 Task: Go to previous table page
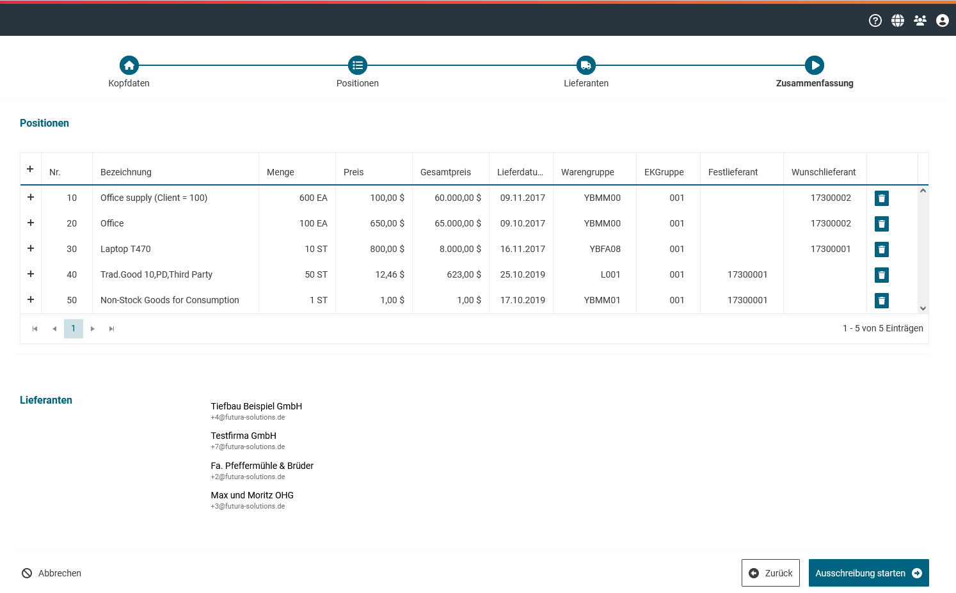pos(54,329)
